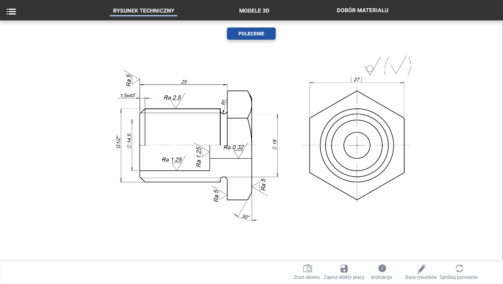Viewport: 503px width, 284px height.
Task: Click the floppy disk Zapisz efekty pracy icon
Action: [344, 269]
